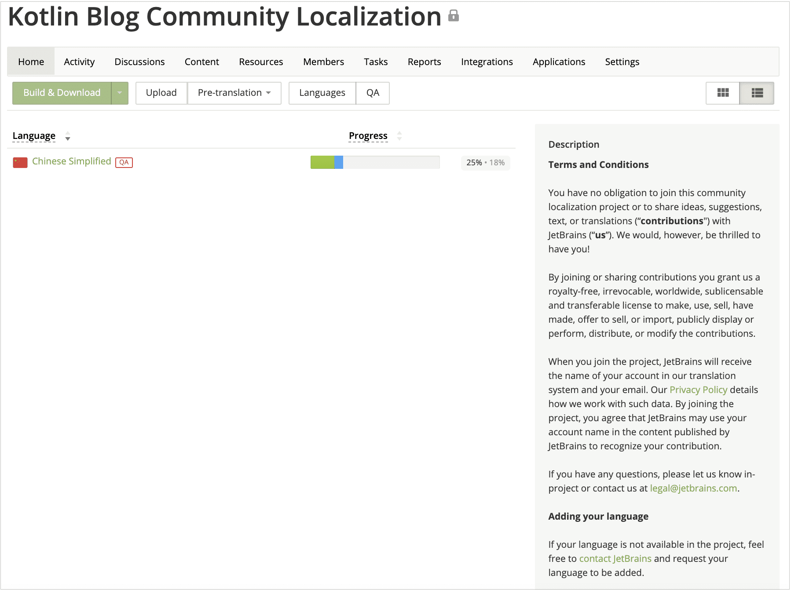Click the 25% • 18% progress badge
This screenshot has height=590, width=791.
tap(485, 163)
